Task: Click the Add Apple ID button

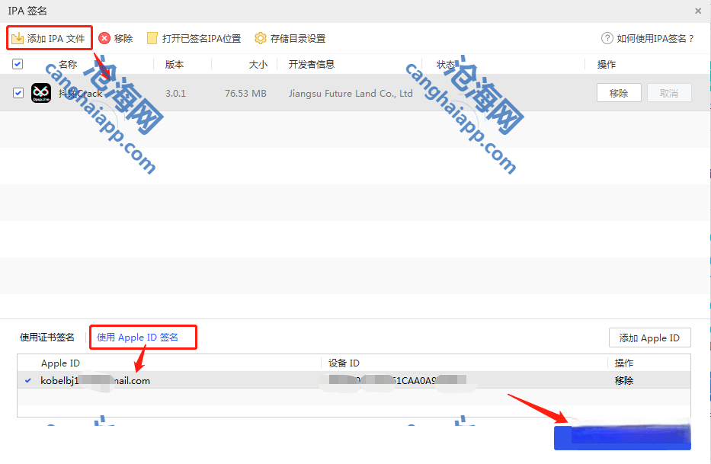Action: tap(649, 338)
